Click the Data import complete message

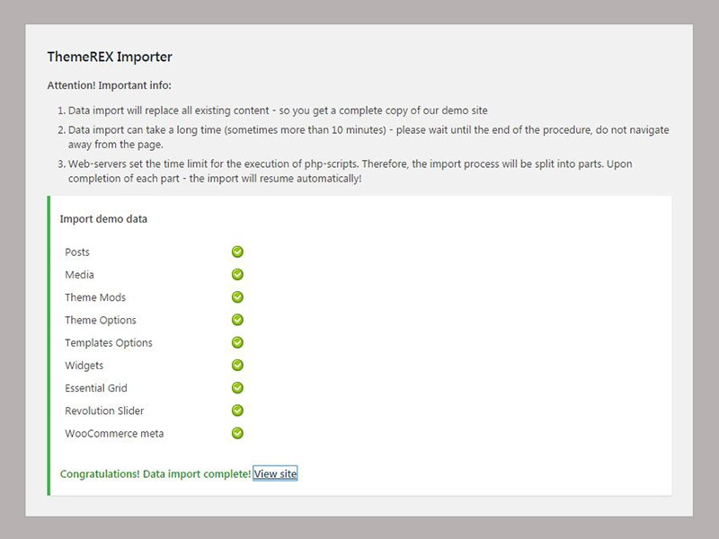(x=155, y=473)
